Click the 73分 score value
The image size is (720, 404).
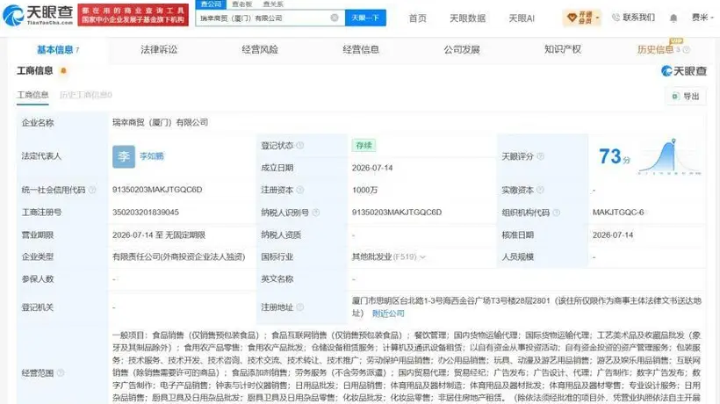(614, 156)
